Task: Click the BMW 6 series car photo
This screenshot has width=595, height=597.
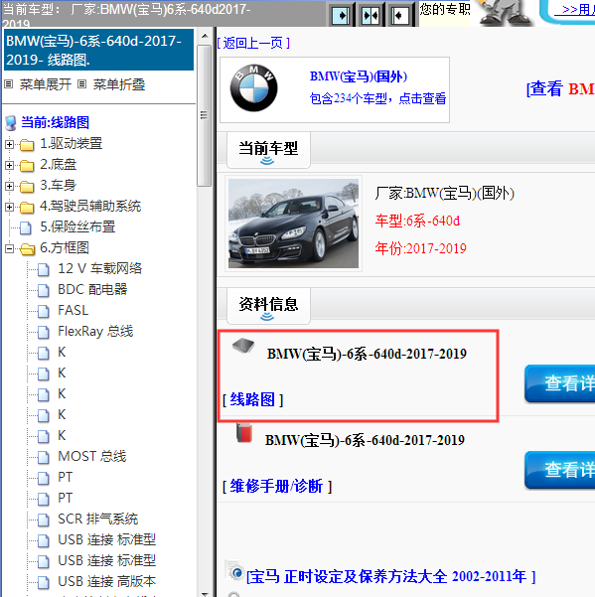Action: [x=293, y=224]
